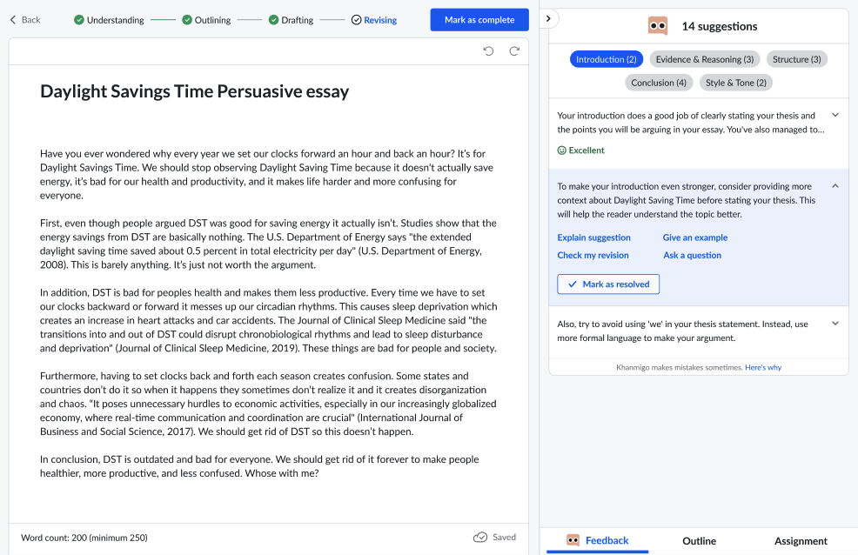858x555 pixels.
Task: Click the redo arrow icon
Action: pos(514,50)
